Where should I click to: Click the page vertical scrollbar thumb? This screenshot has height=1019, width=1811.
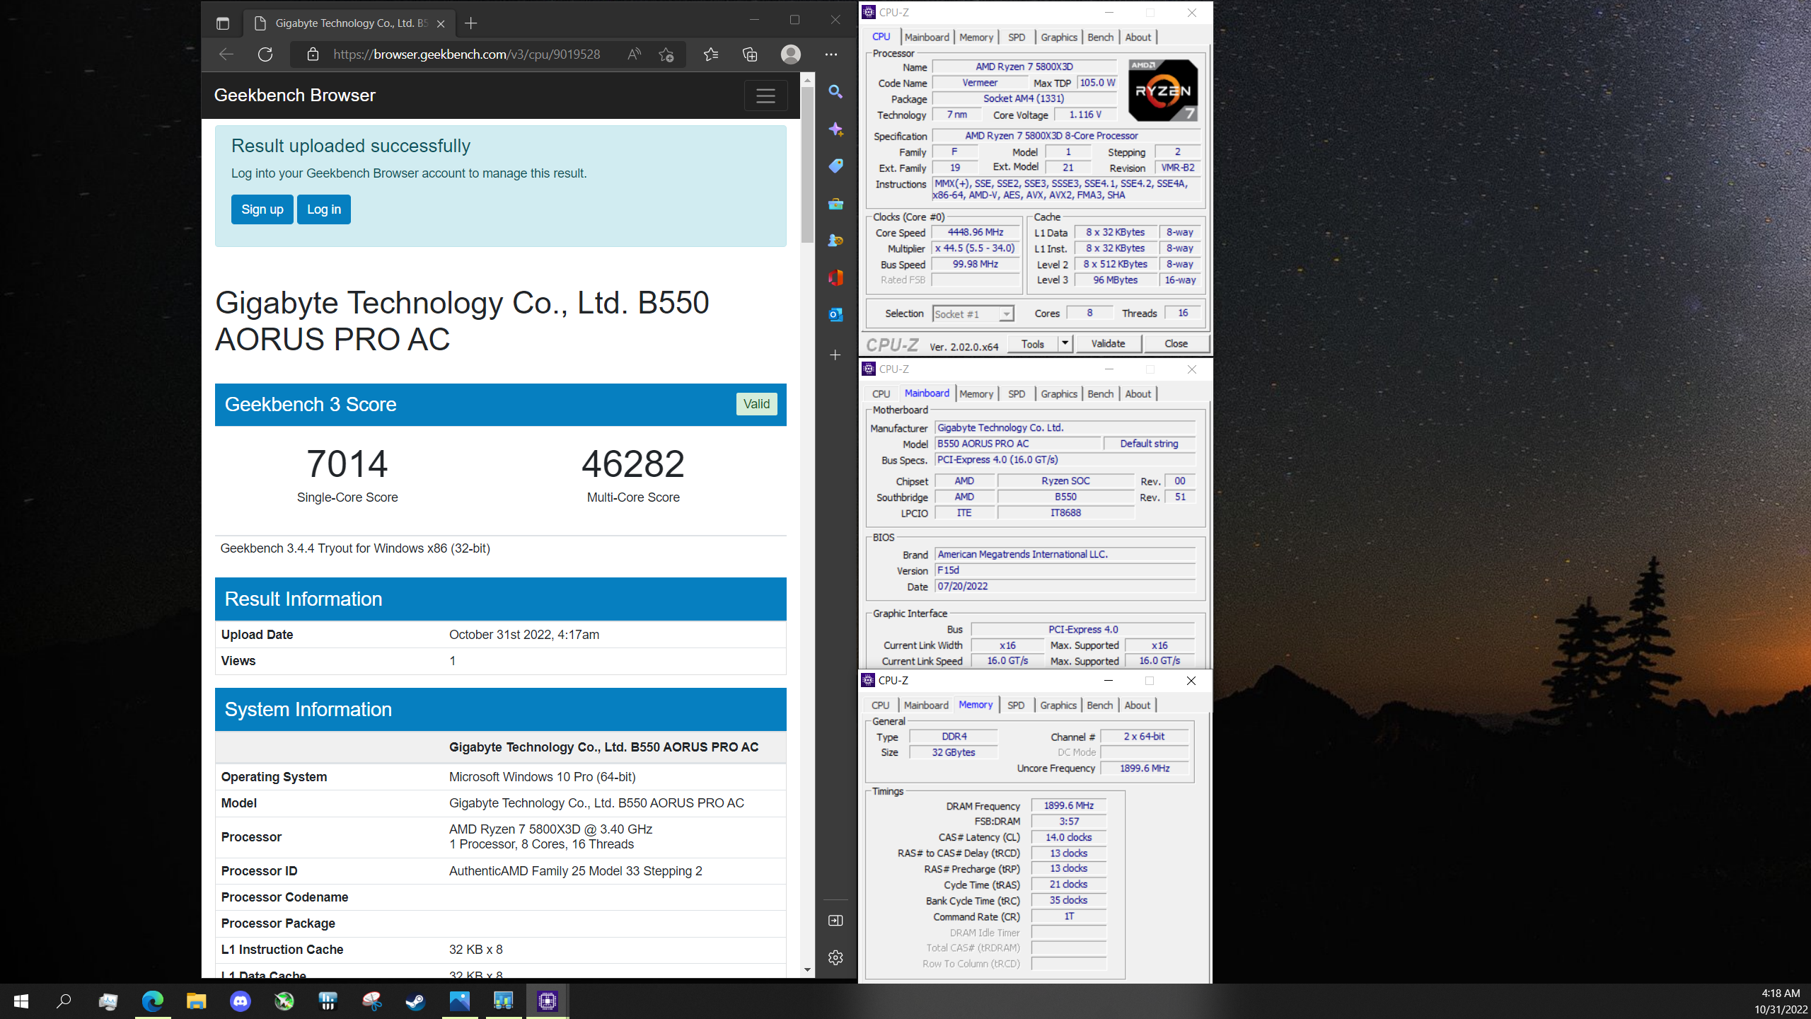[x=807, y=164]
